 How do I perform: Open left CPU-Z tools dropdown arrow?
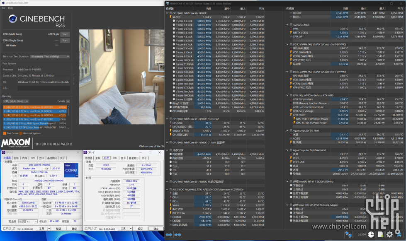(49, 229)
